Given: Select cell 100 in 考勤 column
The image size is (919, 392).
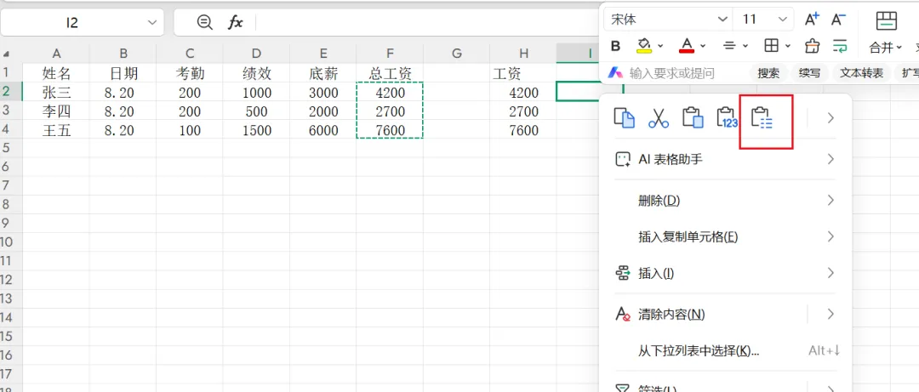Looking at the screenshot, I should pos(190,130).
